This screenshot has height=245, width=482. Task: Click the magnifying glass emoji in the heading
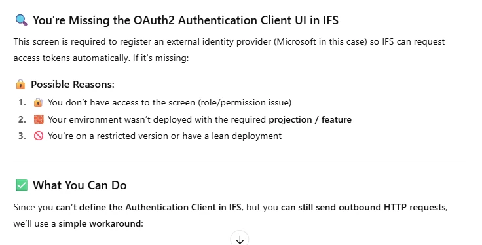pyautogui.click(x=21, y=20)
